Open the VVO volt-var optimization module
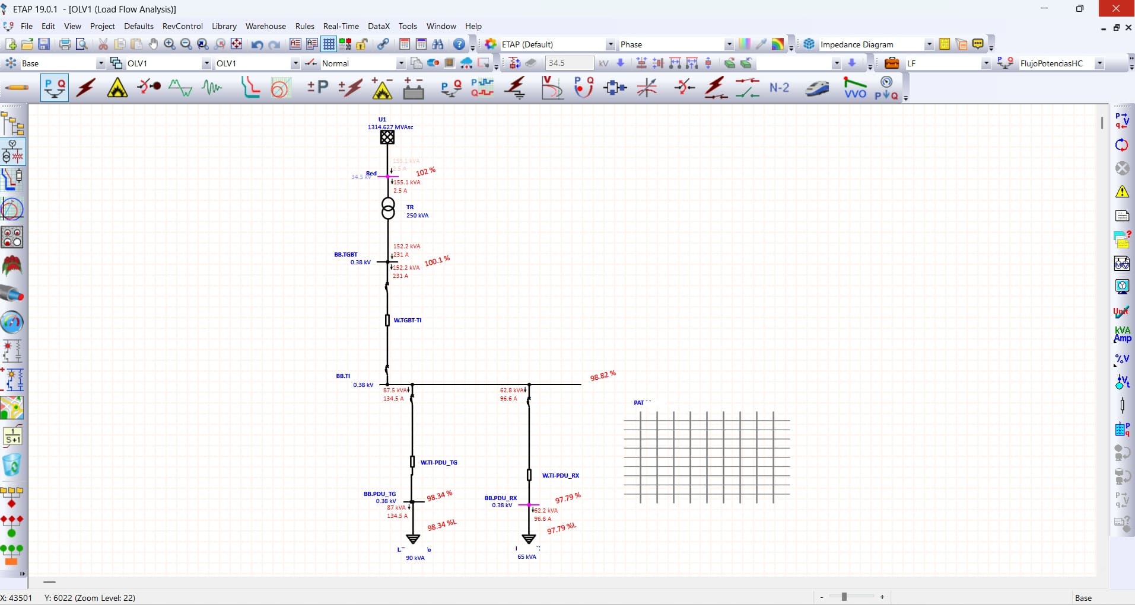Viewport: 1135px width, 605px height. click(x=854, y=88)
